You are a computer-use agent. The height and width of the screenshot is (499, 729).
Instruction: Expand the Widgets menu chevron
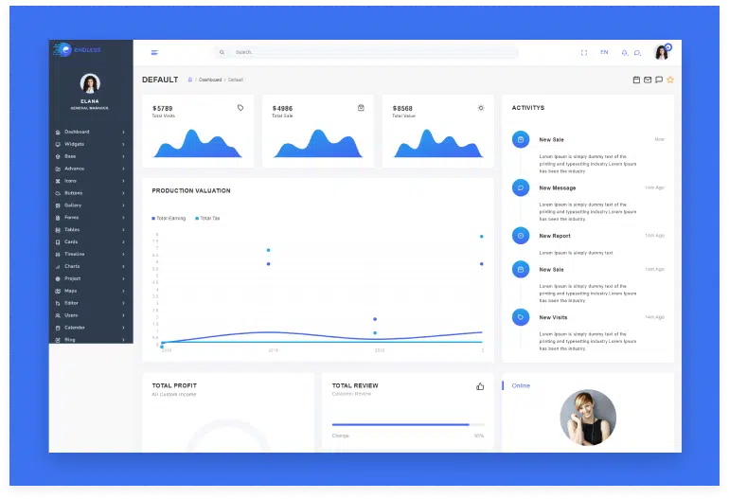click(x=123, y=144)
